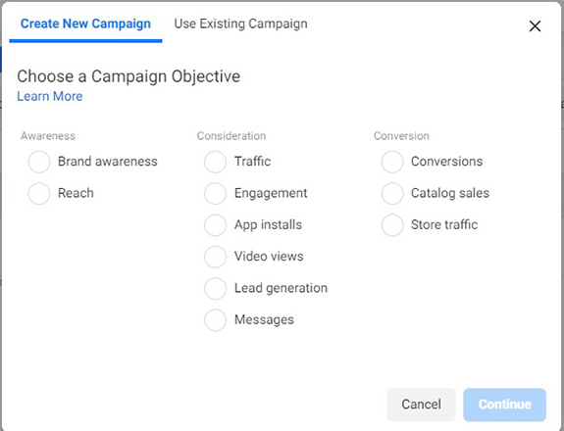564x431 pixels.
Task: Click the Catalog sales label text
Action: click(450, 193)
